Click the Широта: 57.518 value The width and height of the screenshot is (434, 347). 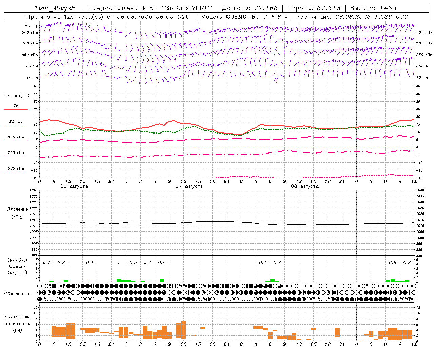click(314, 8)
